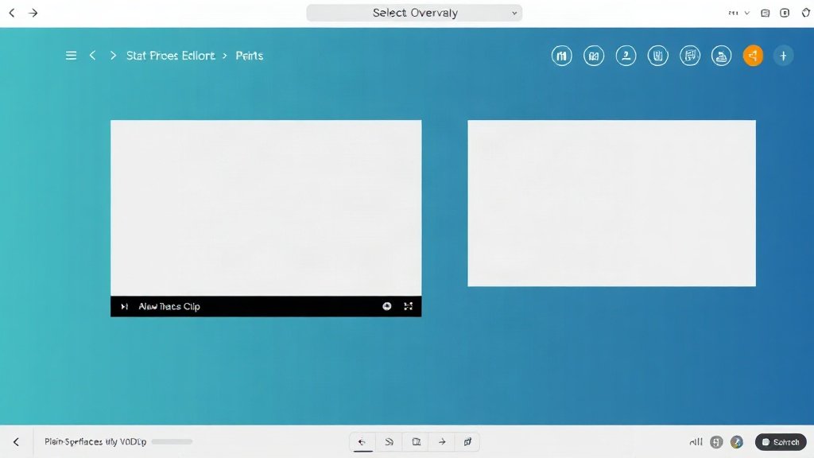Click the circular stamp icon before orange button
The height and width of the screenshot is (458, 814).
coord(722,56)
